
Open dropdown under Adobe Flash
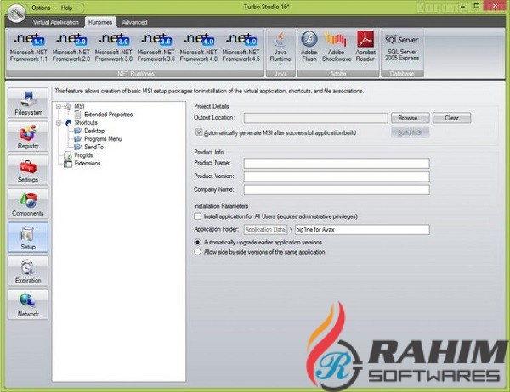point(309,64)
